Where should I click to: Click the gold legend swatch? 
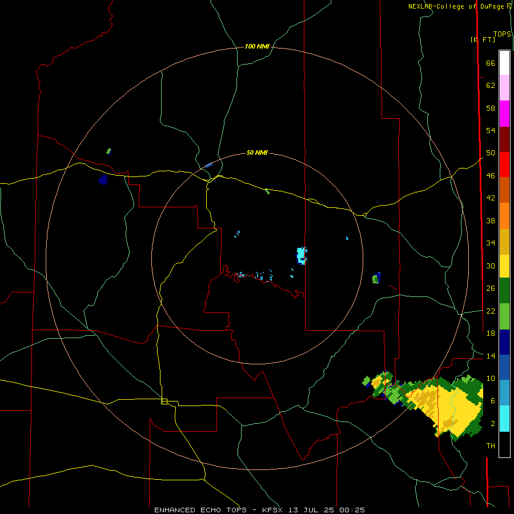pyautogui.click(x=504, y=242)
